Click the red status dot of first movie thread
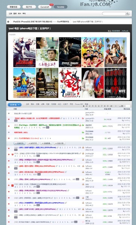This screenshot has width=136, height=225. (x=9, y=148)
